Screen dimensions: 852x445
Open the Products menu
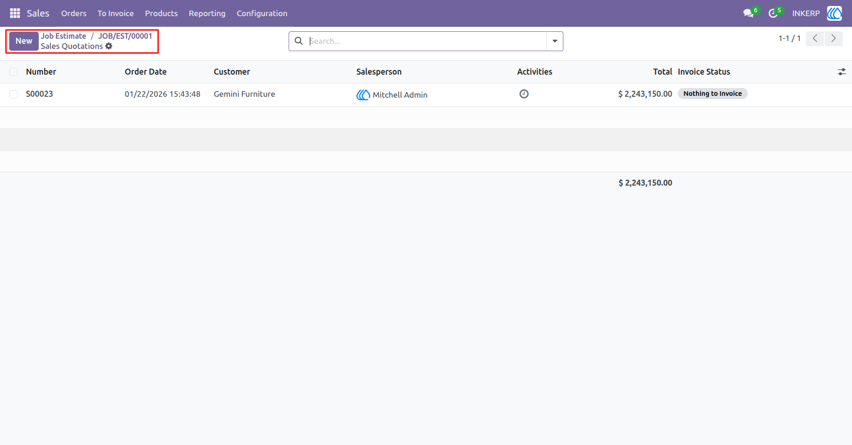161,13
